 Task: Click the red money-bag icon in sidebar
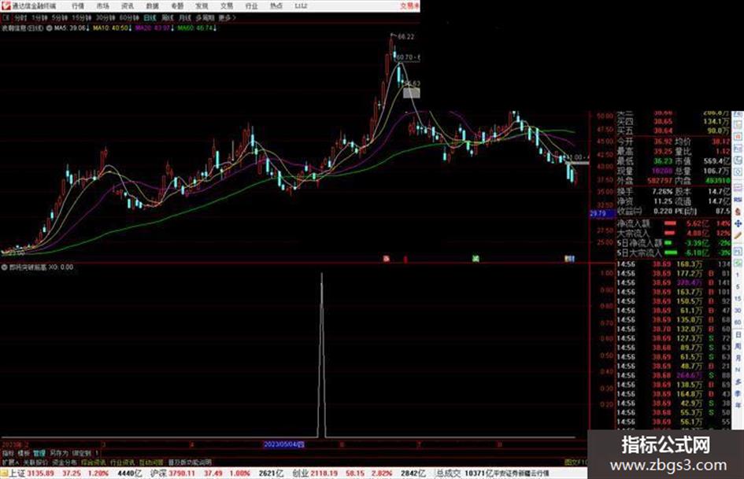pyautogui.click(x=738, y=212)
